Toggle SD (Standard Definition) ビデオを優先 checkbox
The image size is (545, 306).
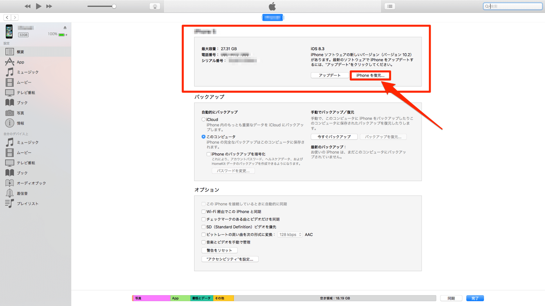pos(204,227)
